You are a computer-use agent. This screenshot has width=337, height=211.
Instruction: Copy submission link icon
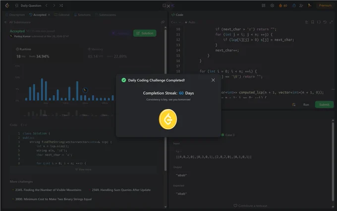coord(163,22)
